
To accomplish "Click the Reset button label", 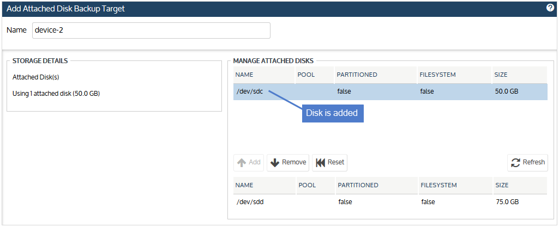I will tap(336, 162).
